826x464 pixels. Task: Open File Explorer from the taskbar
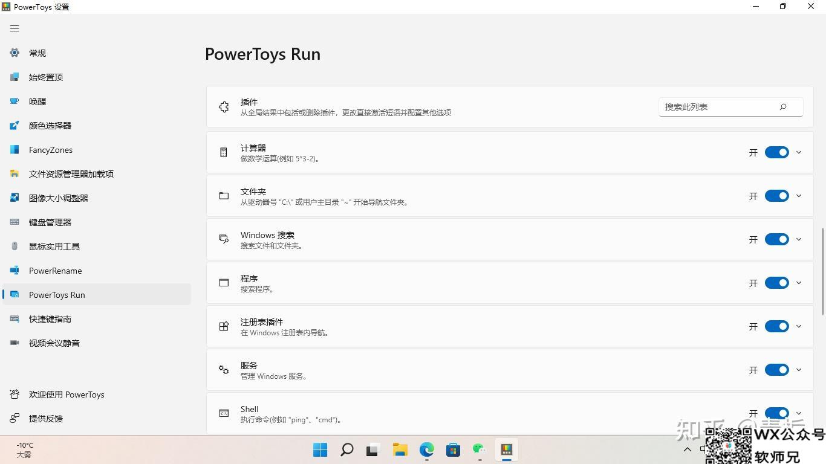point(400,449)
